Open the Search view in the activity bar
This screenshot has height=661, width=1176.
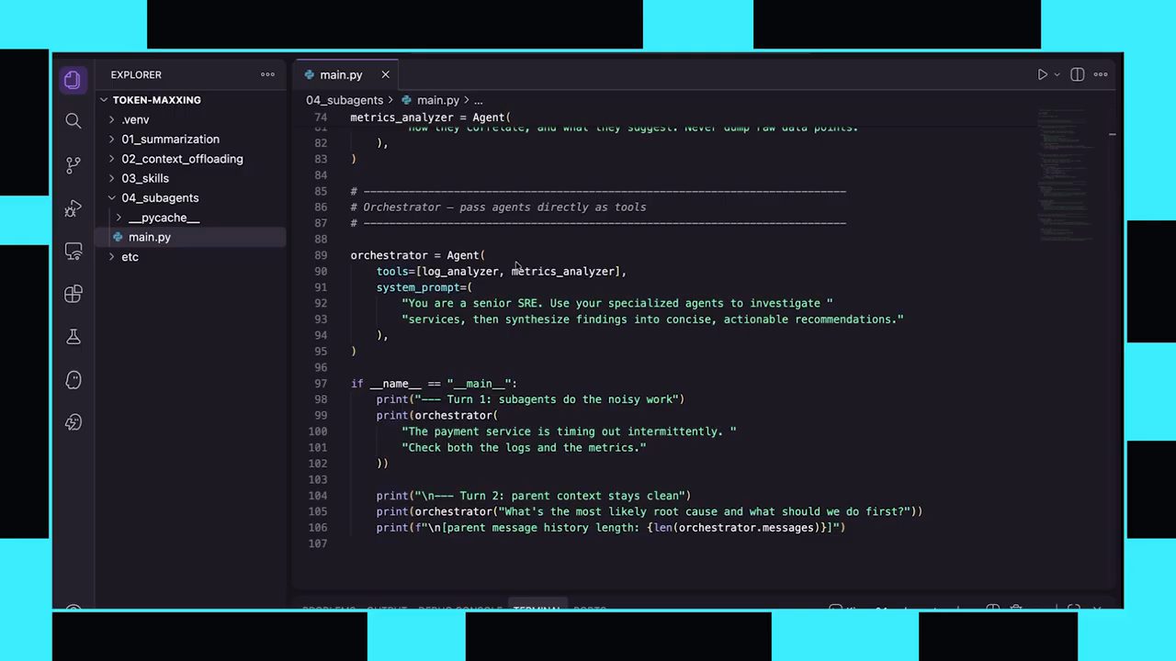click(x=73, y=121)
